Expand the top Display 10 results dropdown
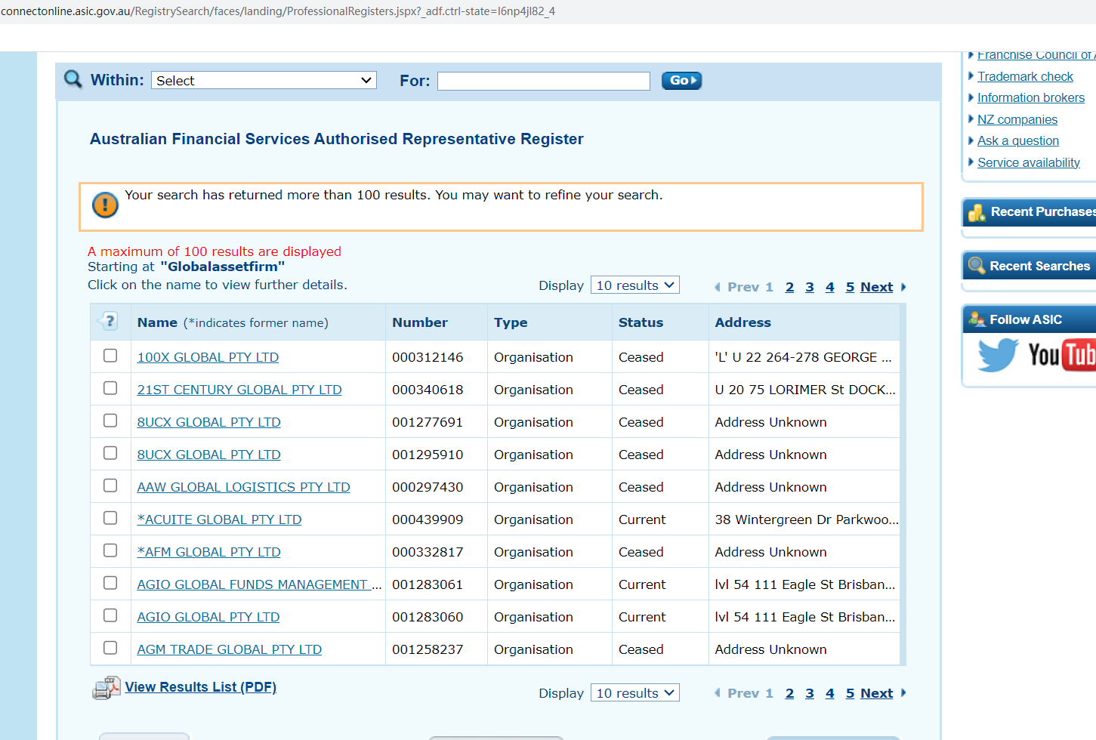The image size is (1096, 740). click(634, 285)
